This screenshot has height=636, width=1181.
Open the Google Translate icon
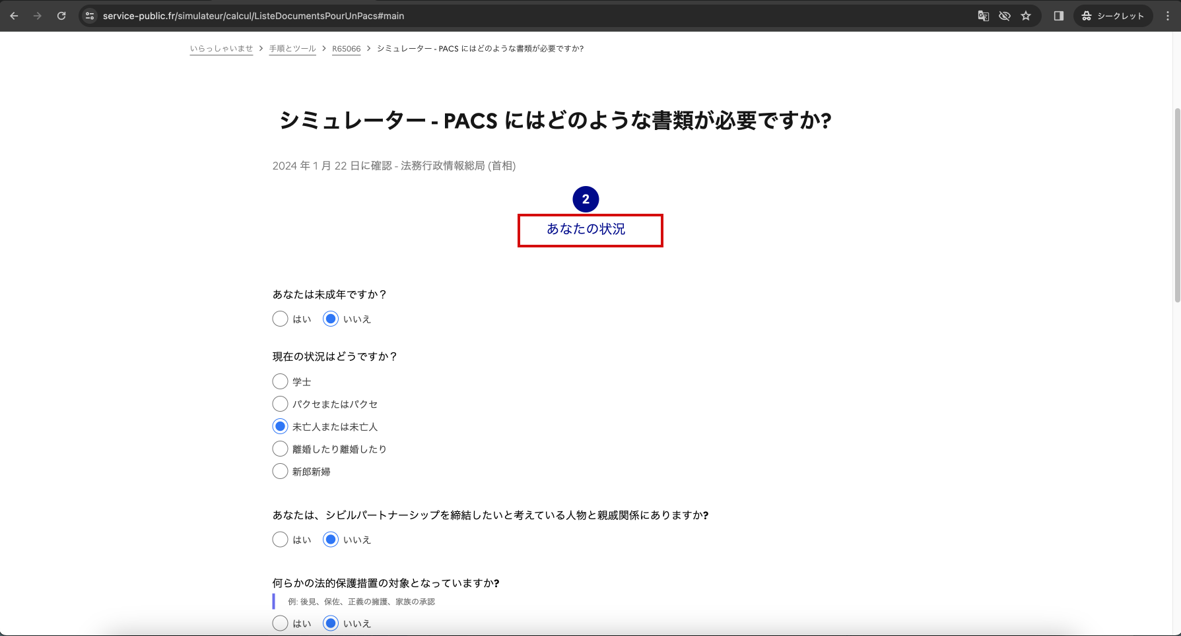click(x=983, y=16)
